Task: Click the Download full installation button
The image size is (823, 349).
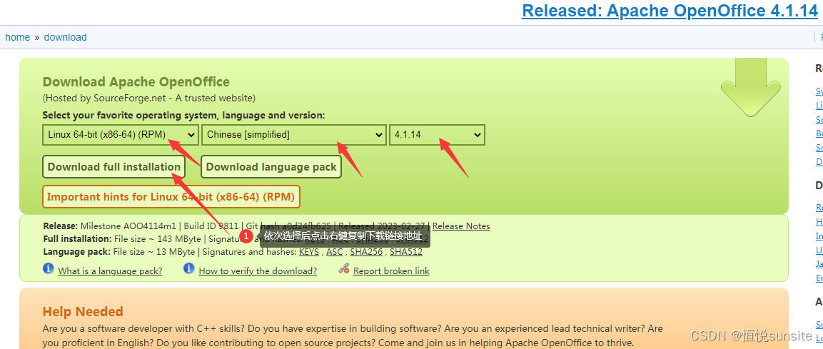Action: (x=114, y=167)
